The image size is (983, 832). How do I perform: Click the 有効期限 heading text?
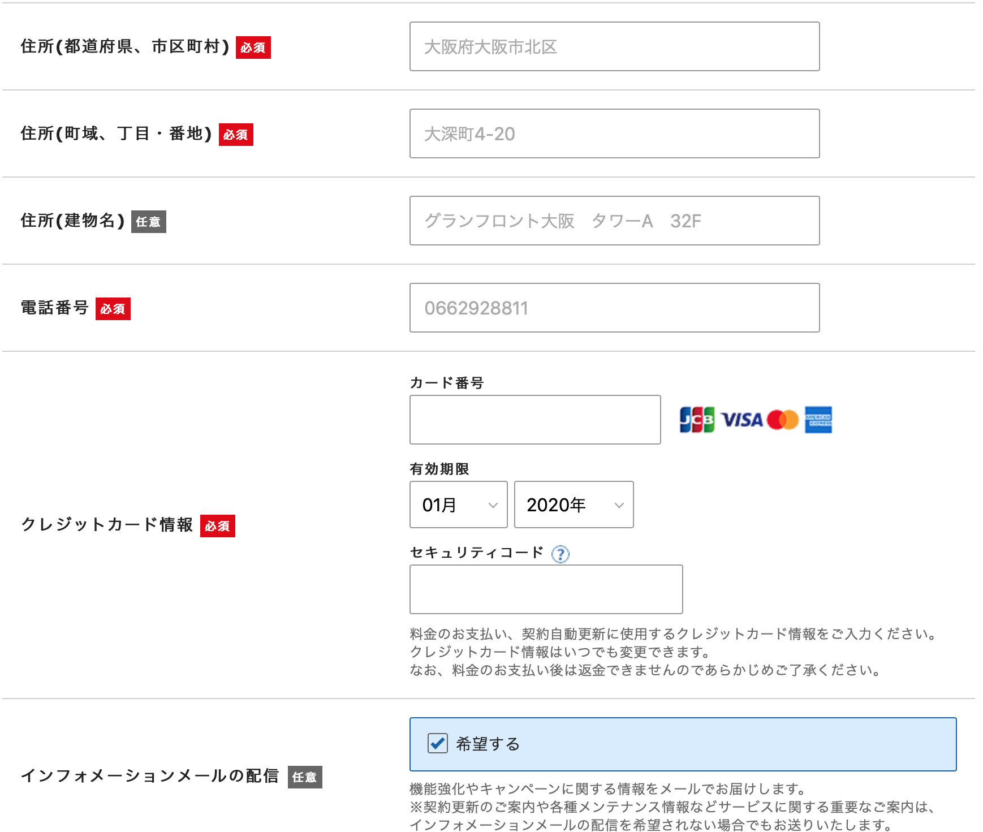pyautogui.click(x=439, y=469)
